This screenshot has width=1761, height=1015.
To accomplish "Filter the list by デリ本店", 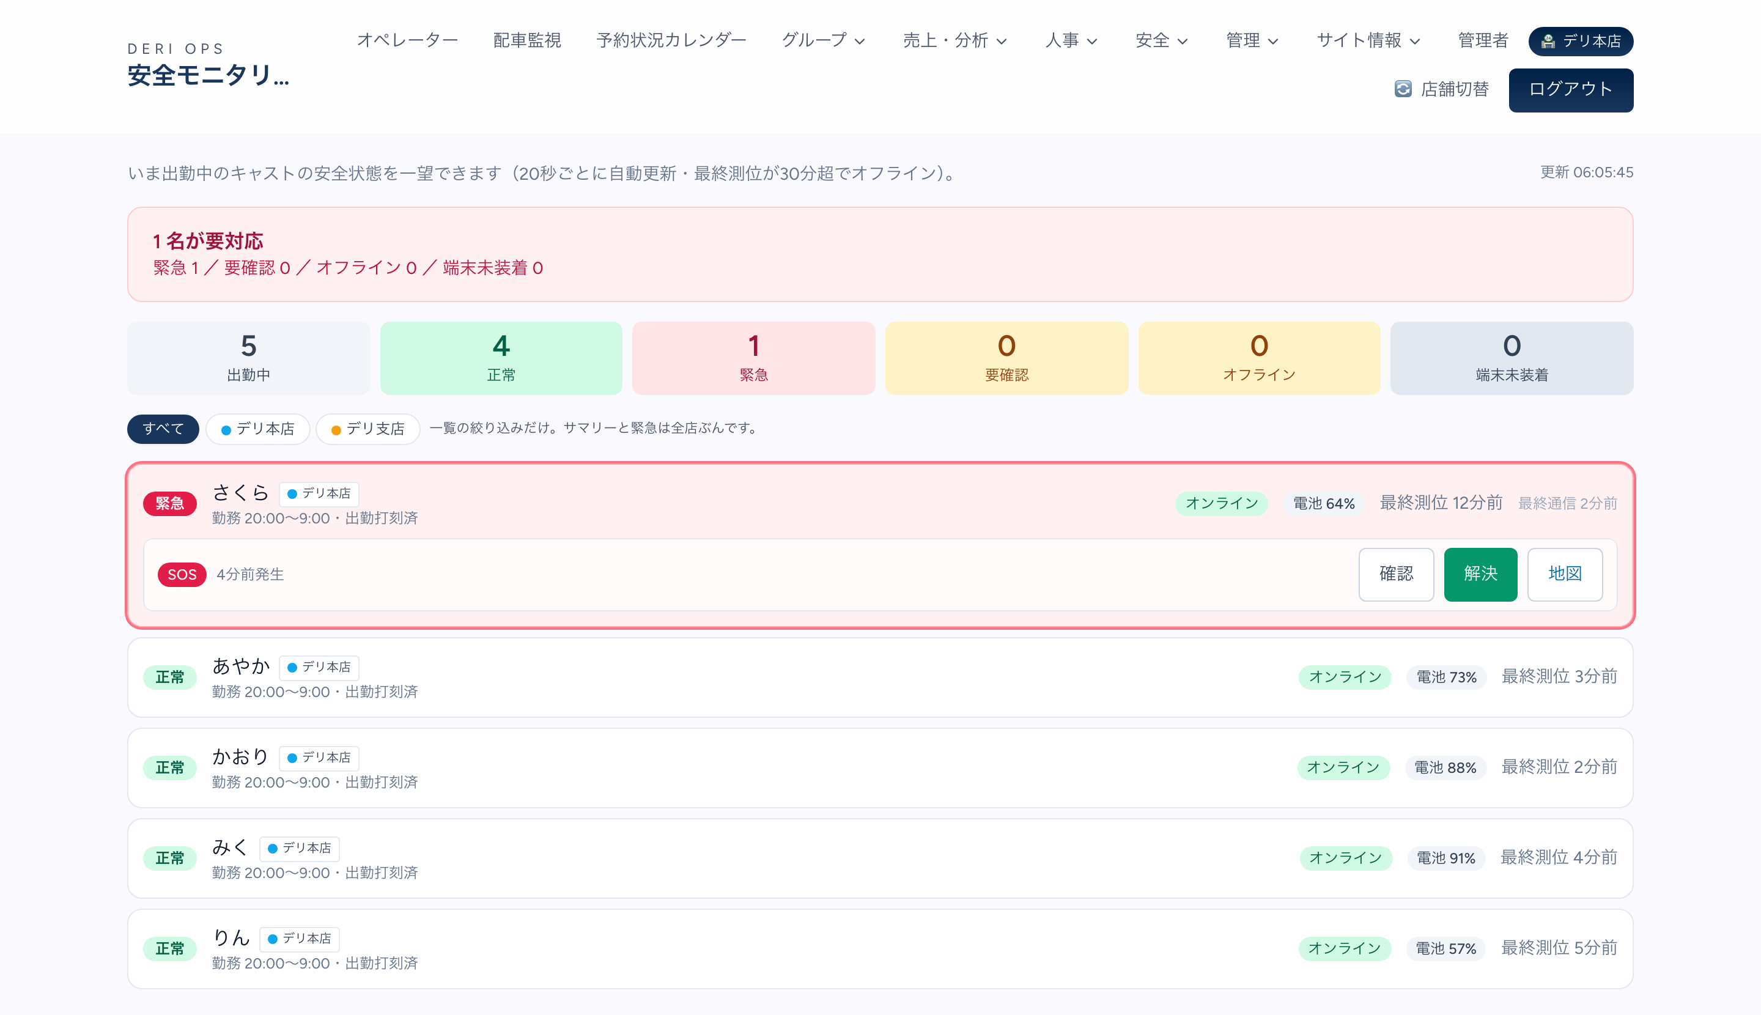I will [257, 429].
